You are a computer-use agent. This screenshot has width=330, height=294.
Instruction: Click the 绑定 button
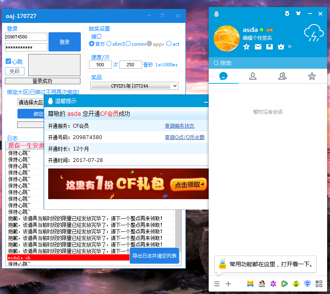pos(31,114)
